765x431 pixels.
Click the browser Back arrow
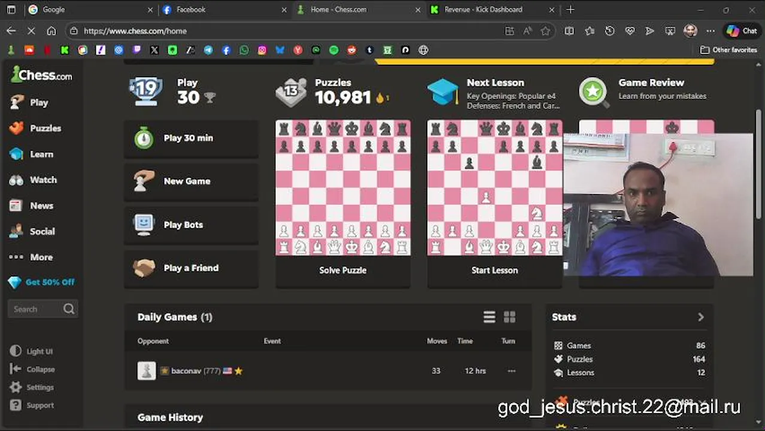[x=11, y=31]
